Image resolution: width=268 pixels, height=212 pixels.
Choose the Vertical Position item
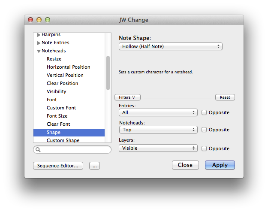[x=65, y=75]
